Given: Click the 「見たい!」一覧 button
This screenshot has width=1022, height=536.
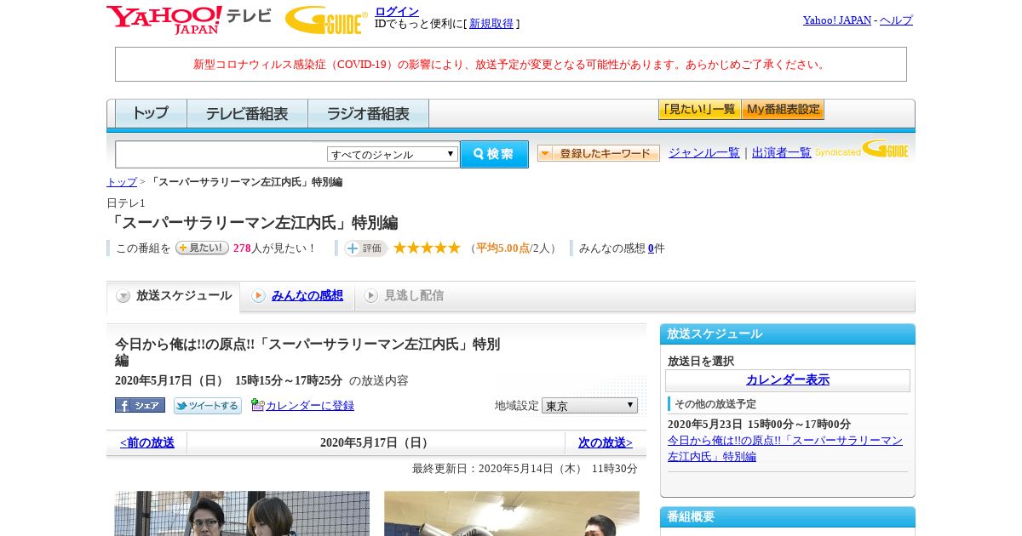Looking at the screenshot, I should (x=699, y=109).
